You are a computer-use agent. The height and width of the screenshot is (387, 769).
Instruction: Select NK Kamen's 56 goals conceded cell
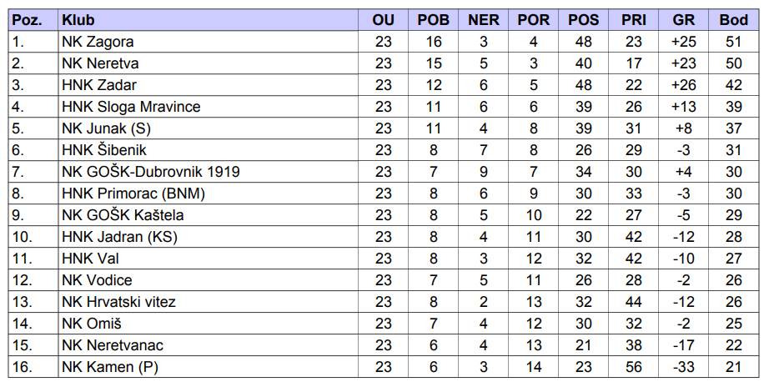634,367
